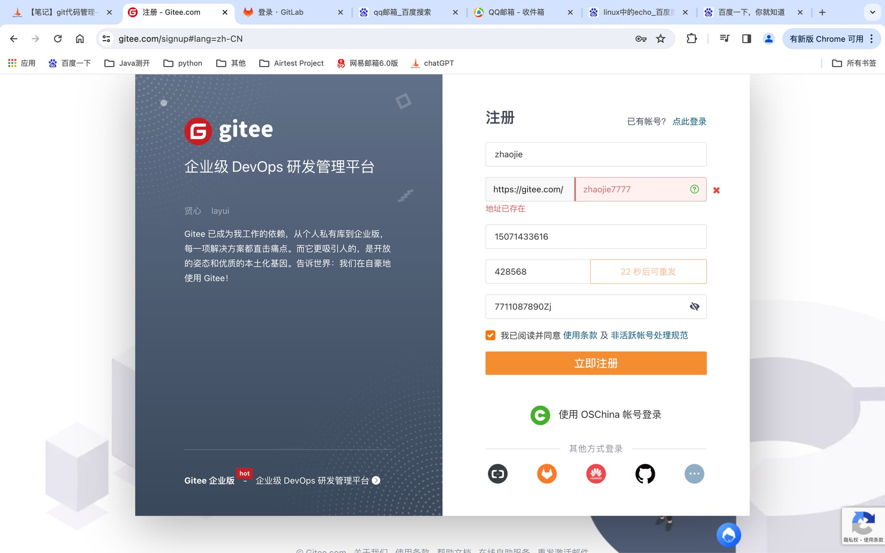Click the name field containing zhaojie
Viewport: 885px width, 553px height.
click(596, 154)
